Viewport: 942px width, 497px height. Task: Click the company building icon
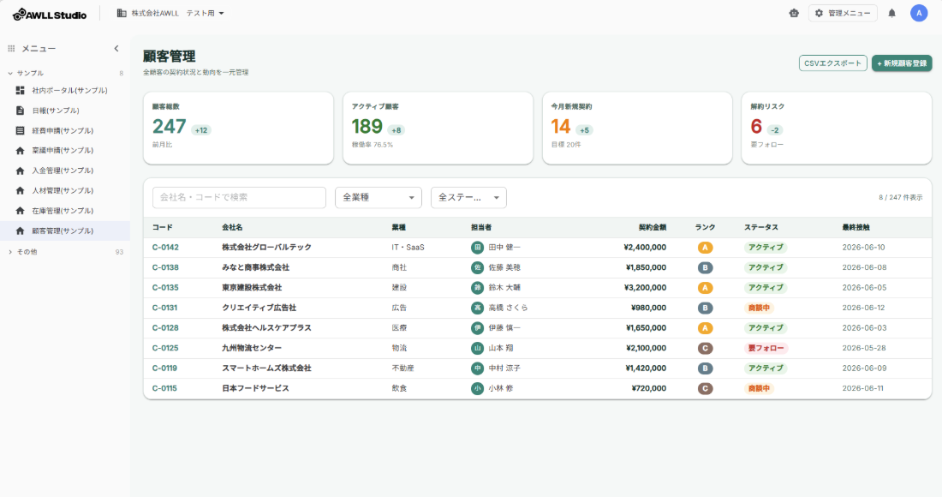point(122,13)
